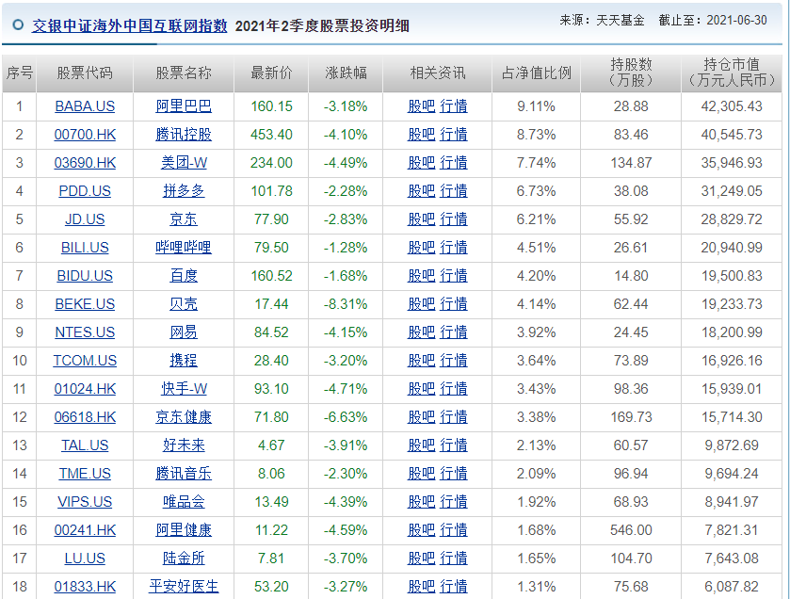Screen dimensions: 790x599
Task: Open 行情 link in the 网易 row
Action: click(454, 332)
